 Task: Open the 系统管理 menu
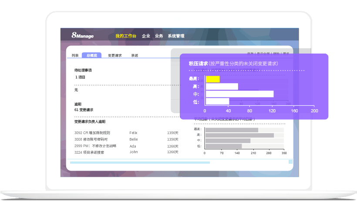pyautogui.click(x=176, y=36)
